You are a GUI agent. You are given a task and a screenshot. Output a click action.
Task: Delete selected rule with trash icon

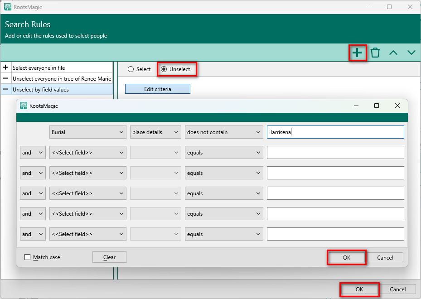pyautogui.click(x=375, y=53)
